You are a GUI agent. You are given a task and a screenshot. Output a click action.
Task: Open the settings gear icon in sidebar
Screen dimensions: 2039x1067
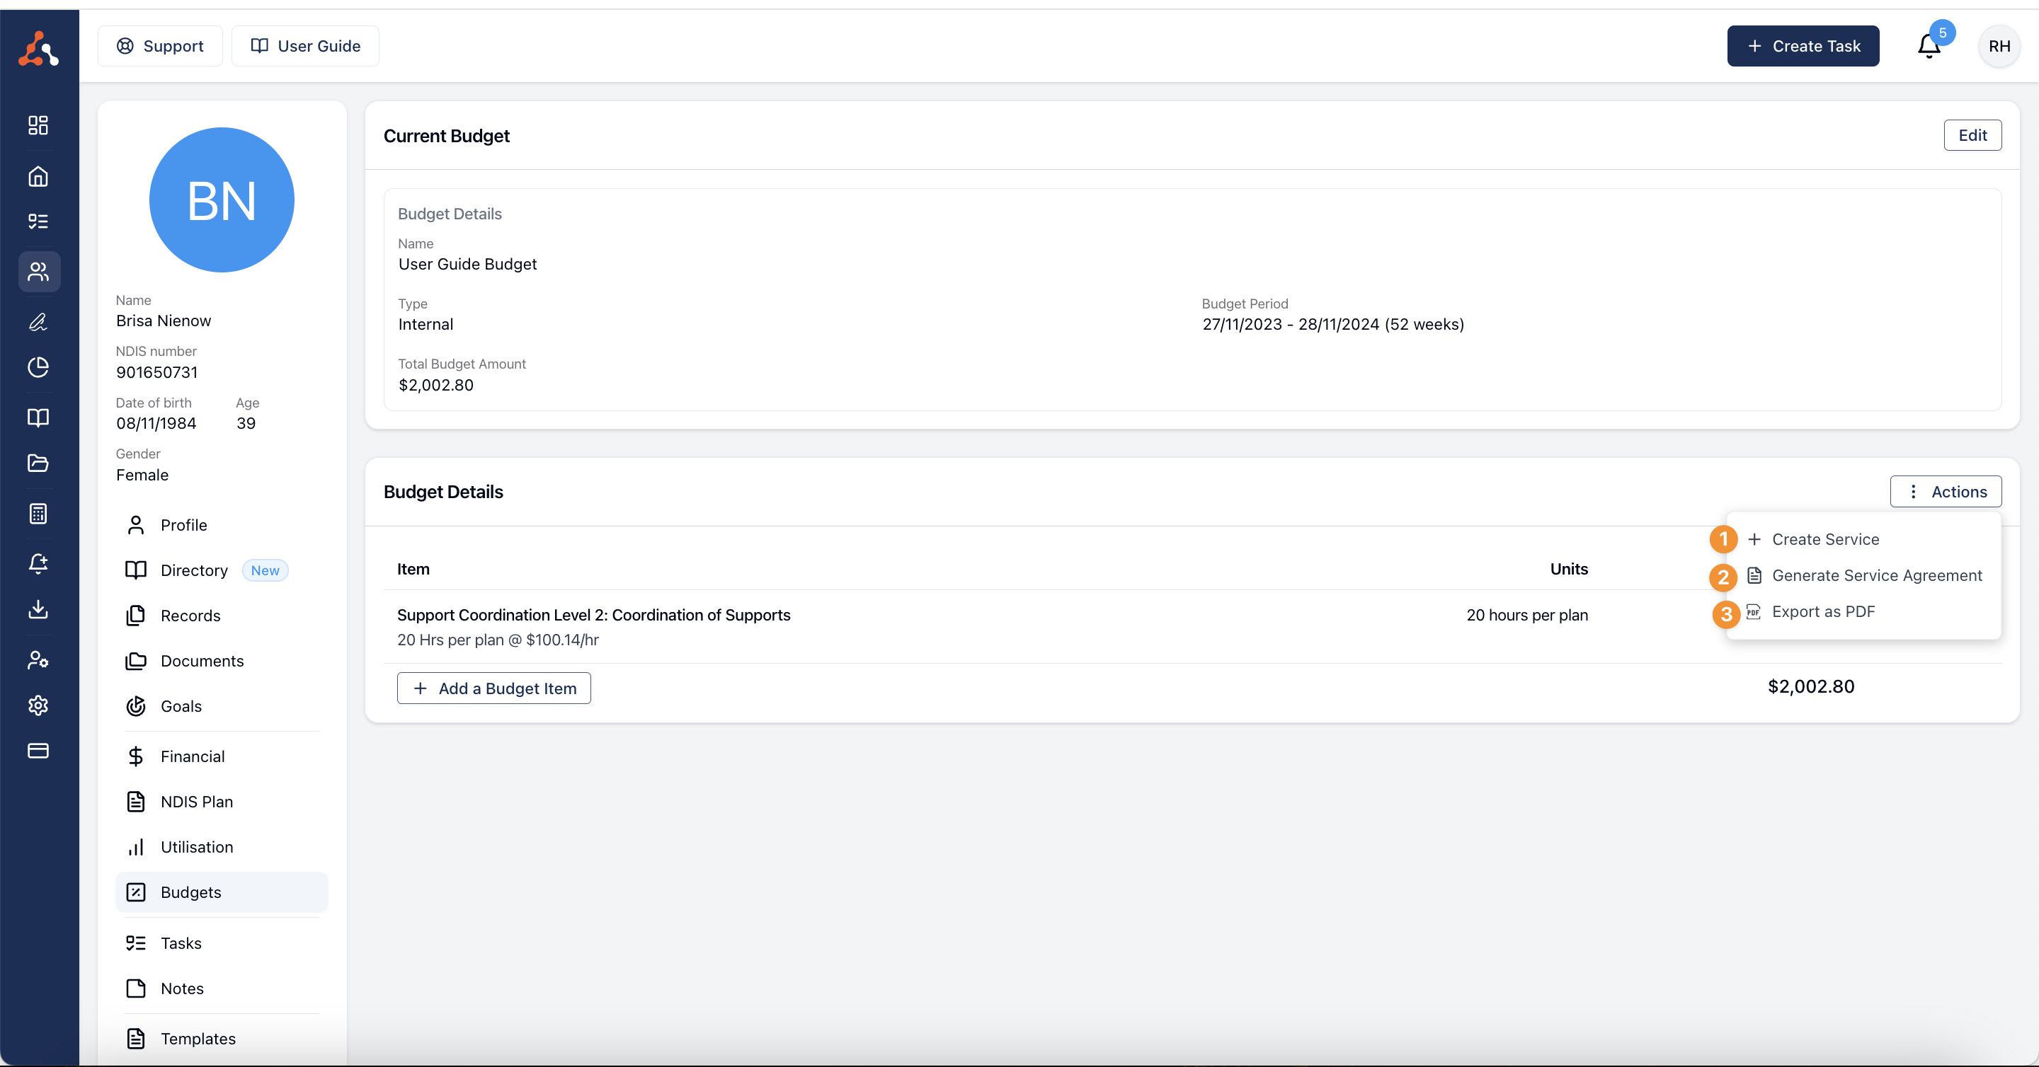38,705
